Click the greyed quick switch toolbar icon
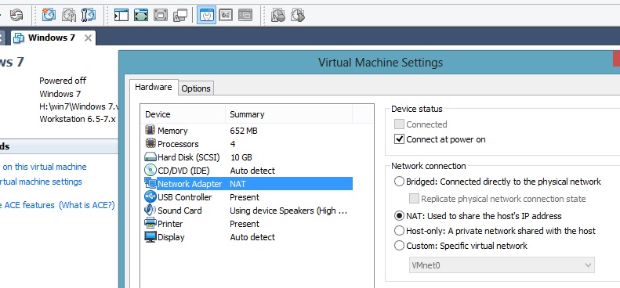Screen dimensions: 620x288 tap(161, 15)
